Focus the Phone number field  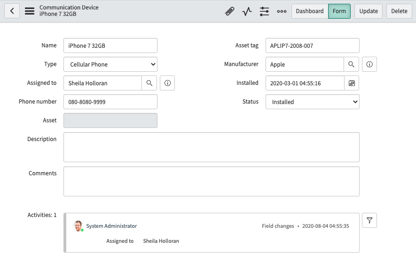pyautogui.click(x=110, y=102)
